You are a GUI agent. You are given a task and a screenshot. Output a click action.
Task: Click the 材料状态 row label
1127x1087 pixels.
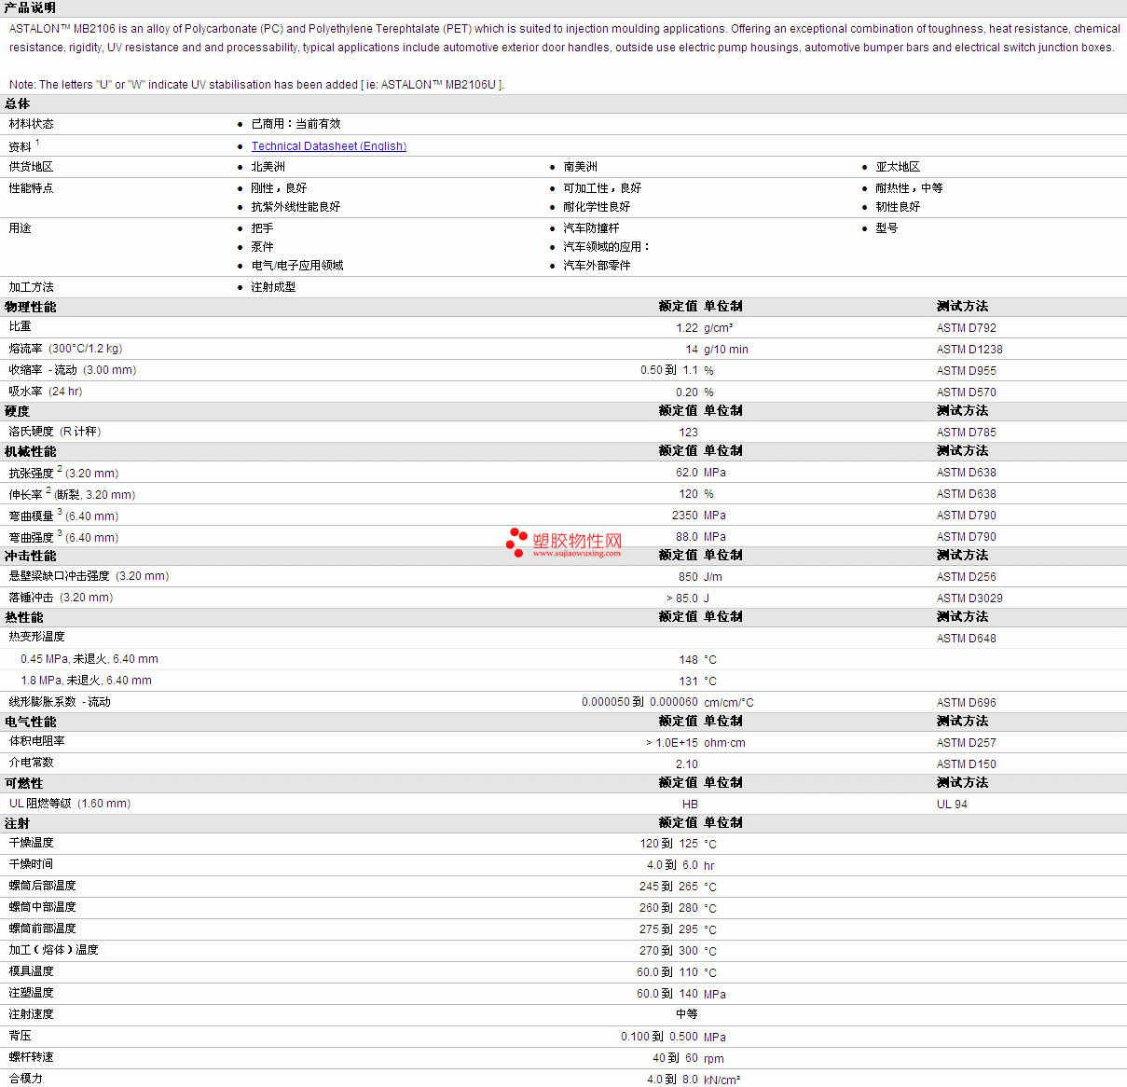coord(32,124)
